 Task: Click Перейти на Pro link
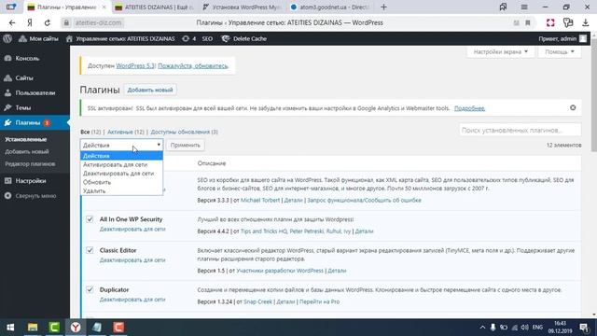[319, 301]
